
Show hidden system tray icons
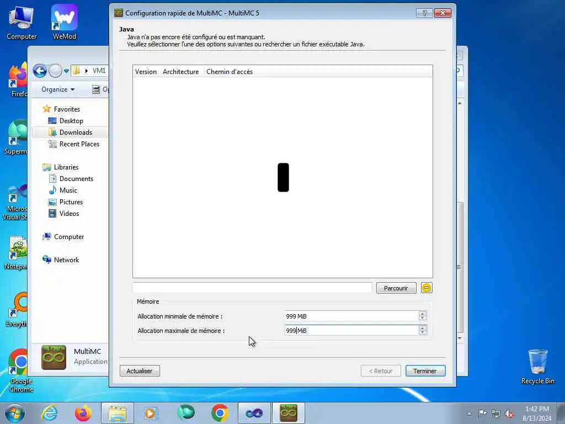(x=469, y=414)
